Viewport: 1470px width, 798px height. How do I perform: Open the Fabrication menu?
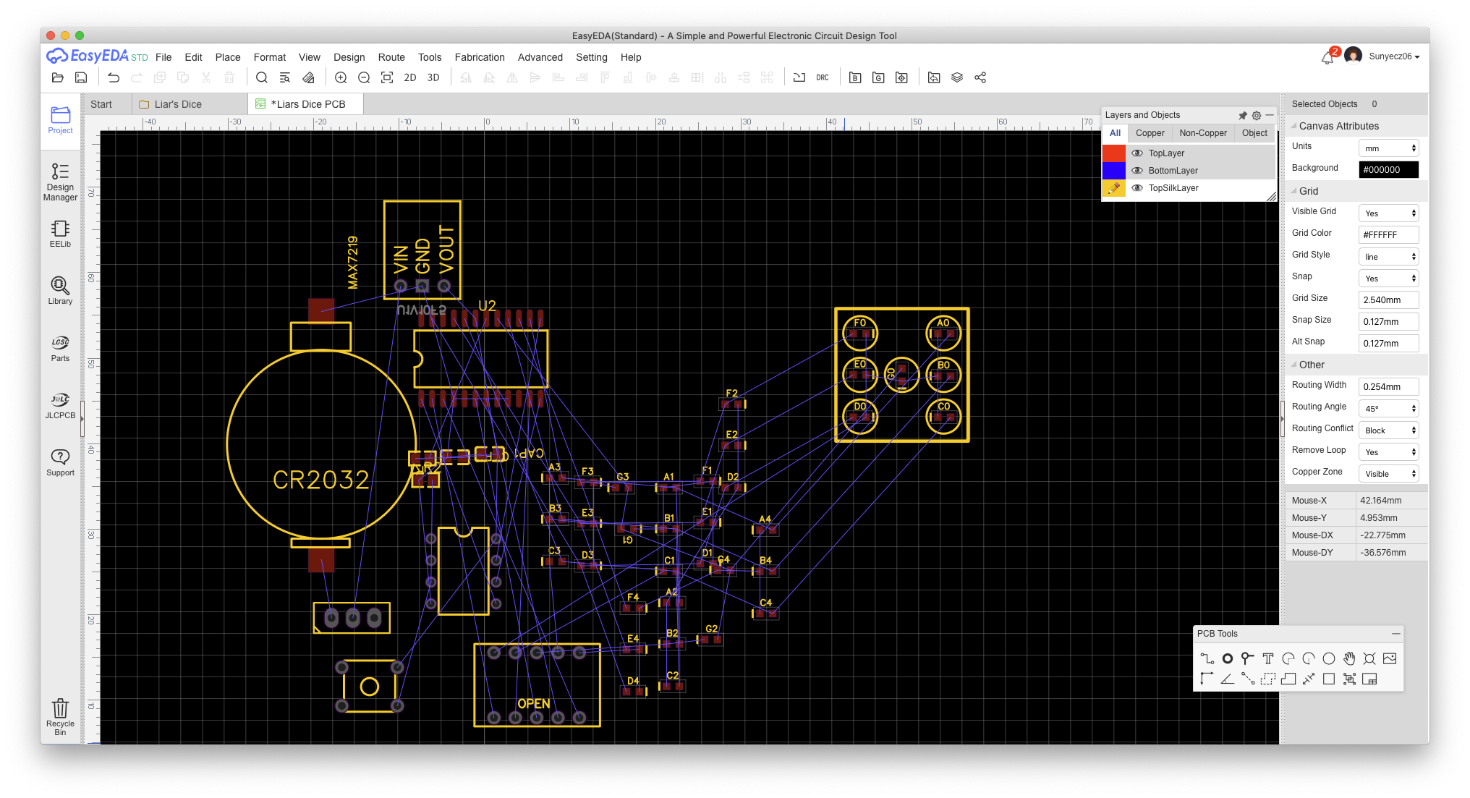coord(480,57)
